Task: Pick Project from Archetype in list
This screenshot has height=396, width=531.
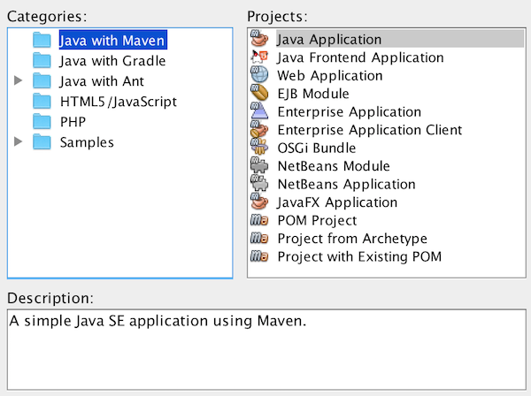Action: pyautogui.click(x=352, y=239)
